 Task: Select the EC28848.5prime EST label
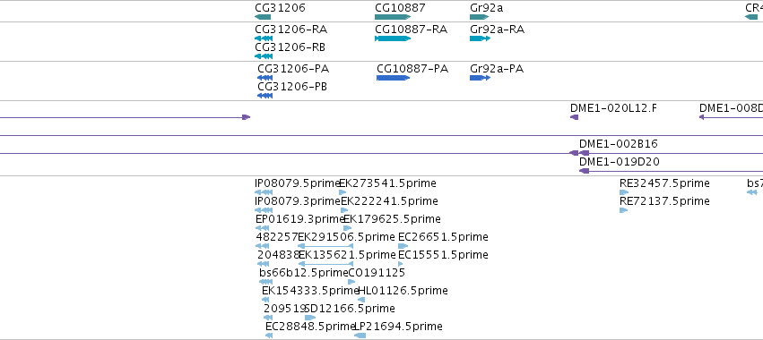[x=310, y=327]
